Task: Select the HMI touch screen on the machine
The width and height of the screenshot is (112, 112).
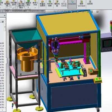Action: [x=108, y=44]
